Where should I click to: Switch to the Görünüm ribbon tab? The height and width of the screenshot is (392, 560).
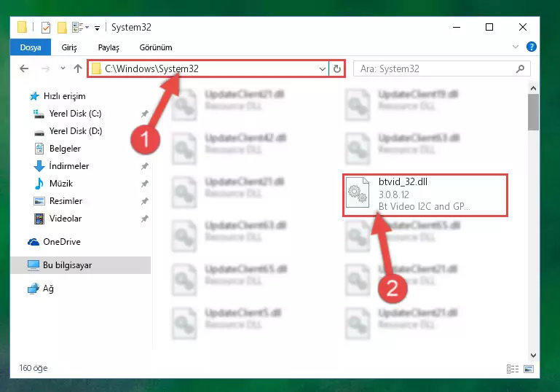tap(156, 47)
